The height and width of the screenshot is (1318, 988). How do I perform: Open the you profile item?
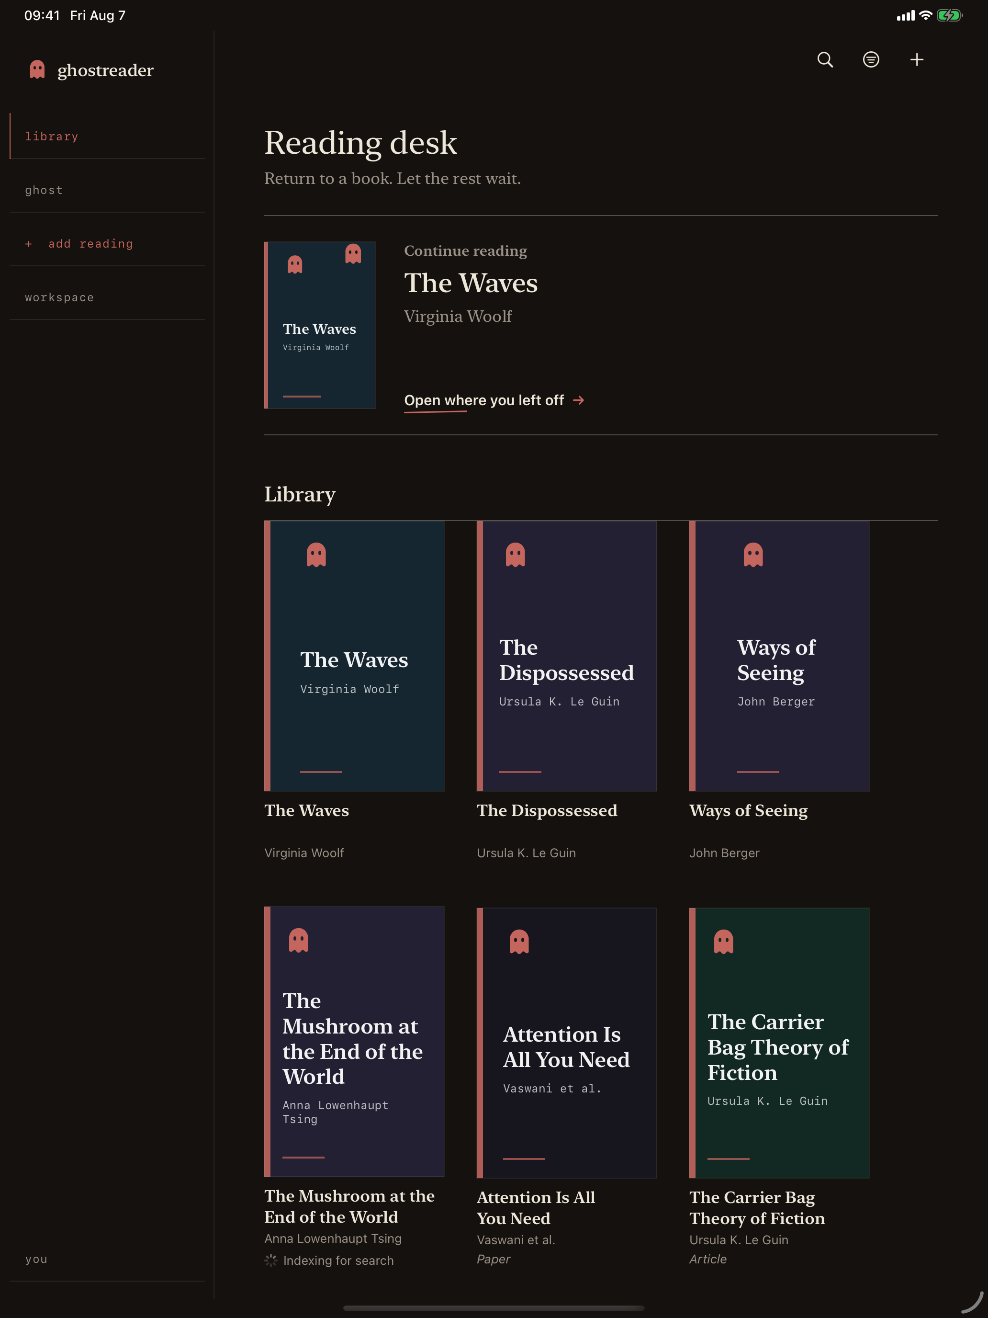pos(107,1259)
